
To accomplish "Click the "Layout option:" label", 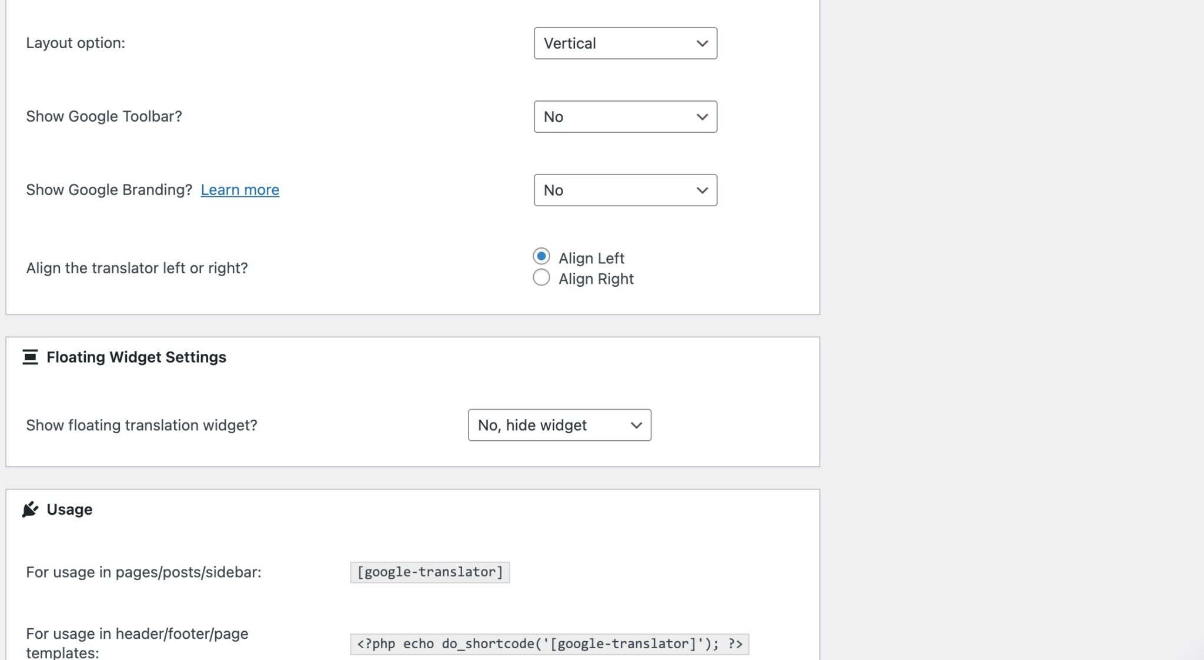I will pos(75,43).
